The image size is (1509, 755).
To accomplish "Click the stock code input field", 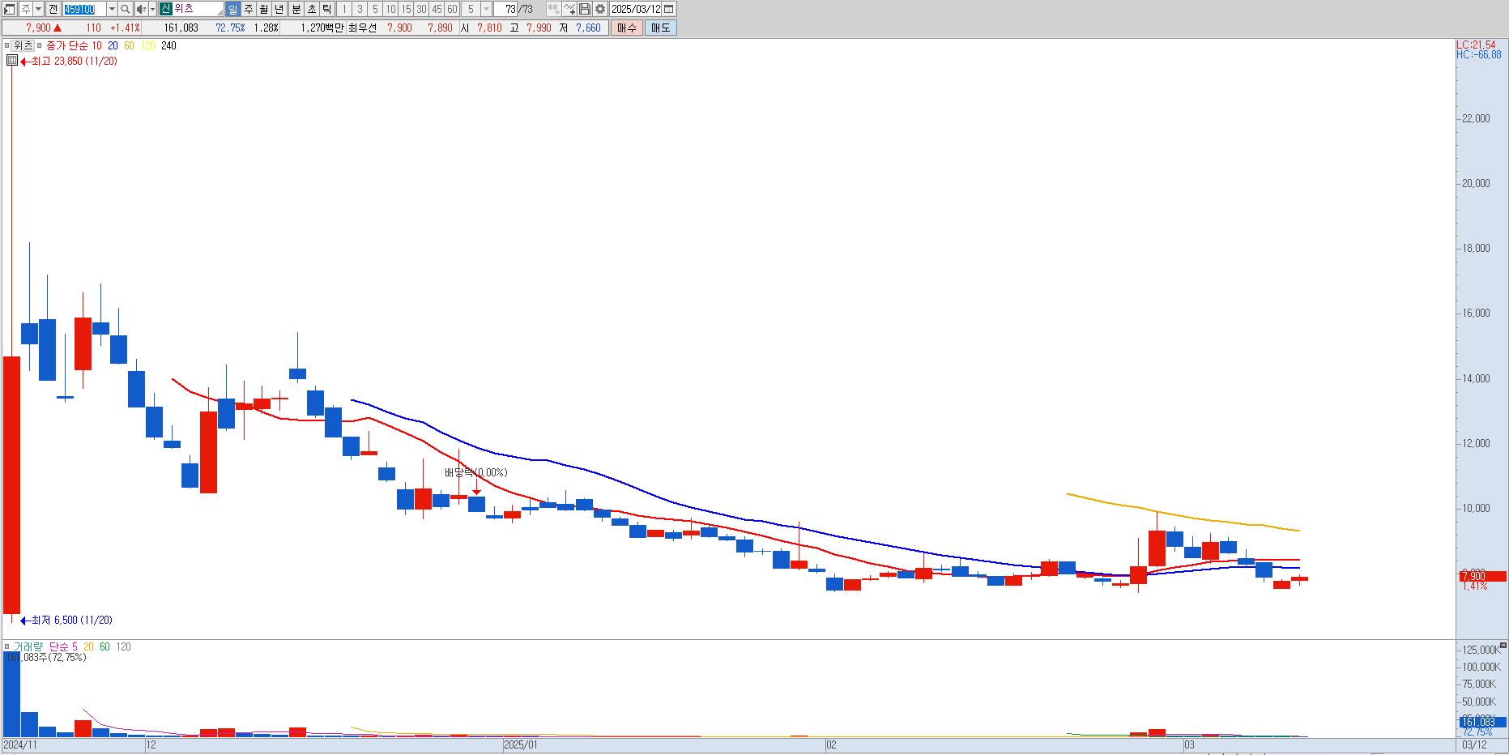I will (x=84, y=9).
